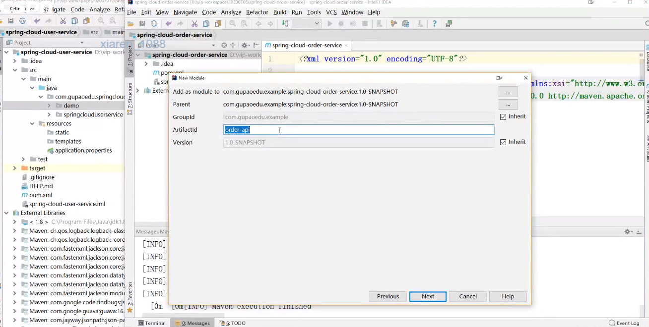Open the Terminal tool window tab
649x327 pixels.
tap(152, 323)
